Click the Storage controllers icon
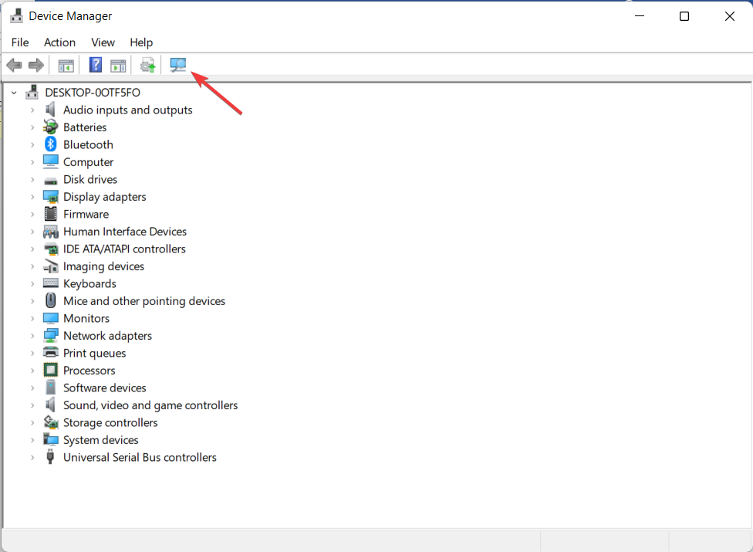 [x=50, y=422]
